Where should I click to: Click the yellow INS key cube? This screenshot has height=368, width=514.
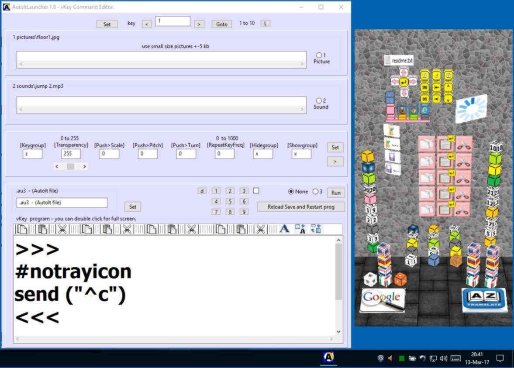[x=424, y=87]
